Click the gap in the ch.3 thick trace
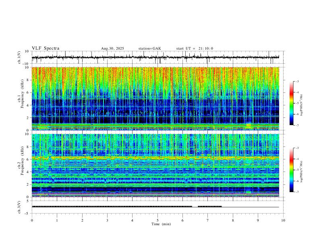Viewport: 319px width, 247px height. (x=195, y=207)
